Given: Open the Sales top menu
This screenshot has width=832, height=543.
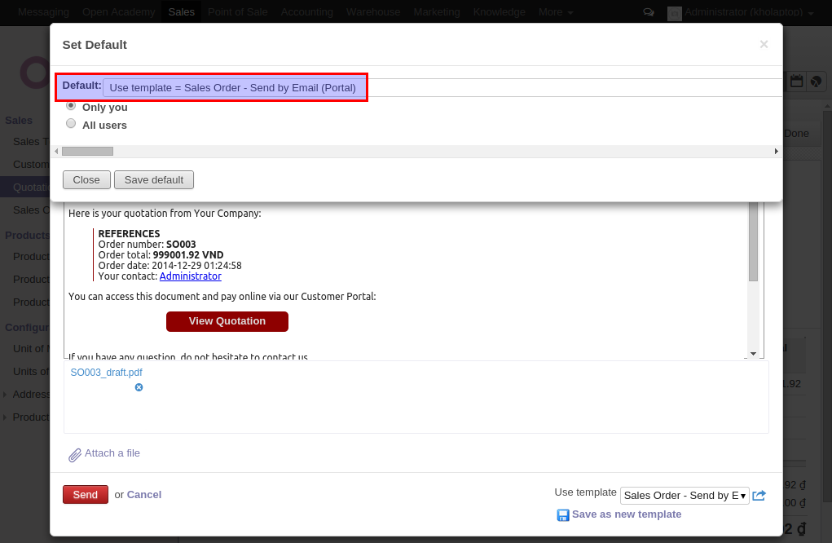Looking at the screenshot, I should (182, 11).
